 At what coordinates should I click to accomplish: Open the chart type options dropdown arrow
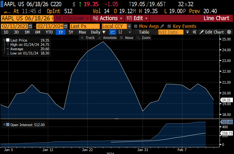point(130,32)
